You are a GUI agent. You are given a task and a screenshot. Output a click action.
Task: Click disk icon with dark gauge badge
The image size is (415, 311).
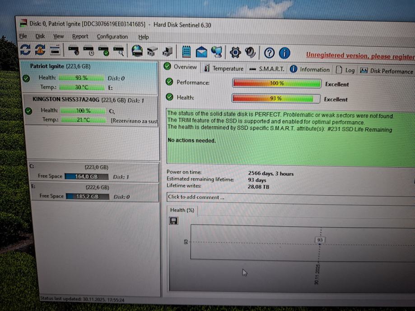click(74, 50)
